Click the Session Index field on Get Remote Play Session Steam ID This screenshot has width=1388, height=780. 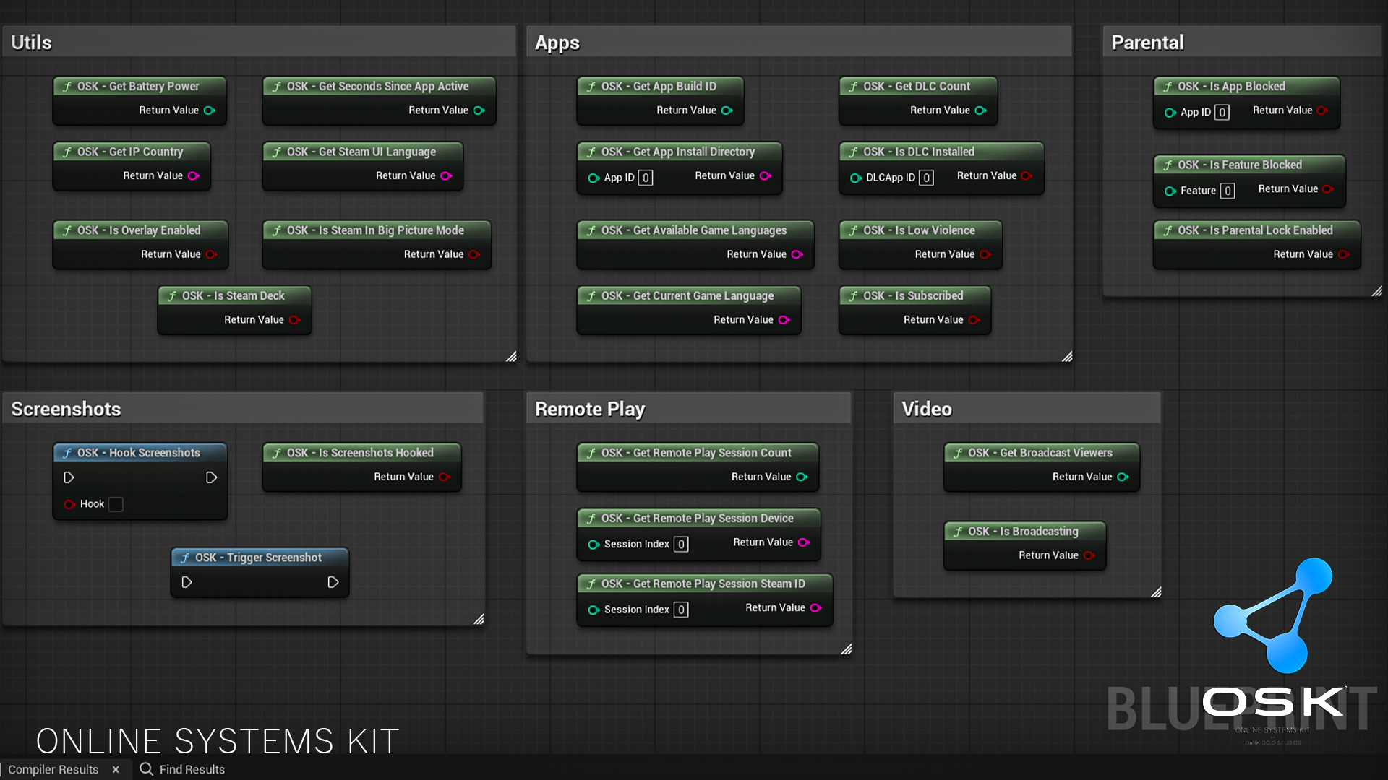[x=680, y=610]
